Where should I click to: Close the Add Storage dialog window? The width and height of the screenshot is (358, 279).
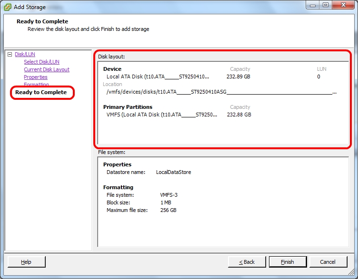tap(344, 5)
